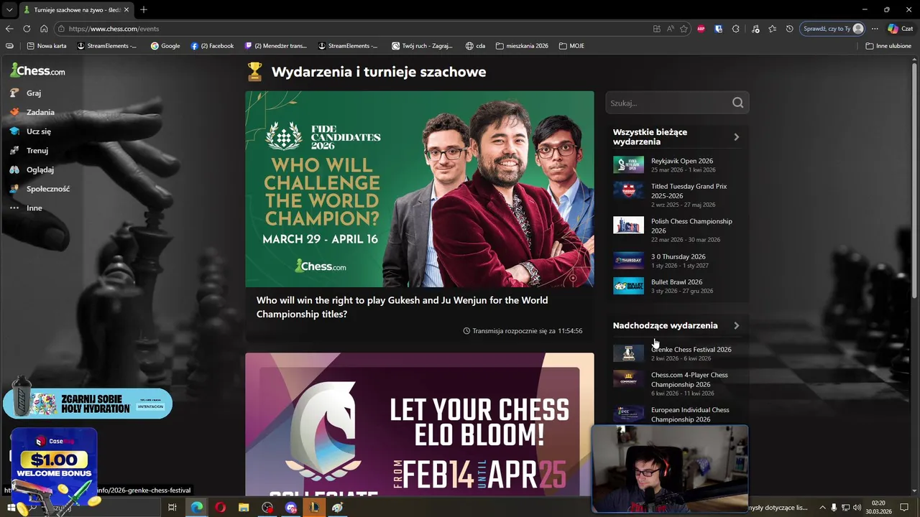This screenshot has height=517, width=920.
Task: Open the Google bookmark
Action: point(165,46)
